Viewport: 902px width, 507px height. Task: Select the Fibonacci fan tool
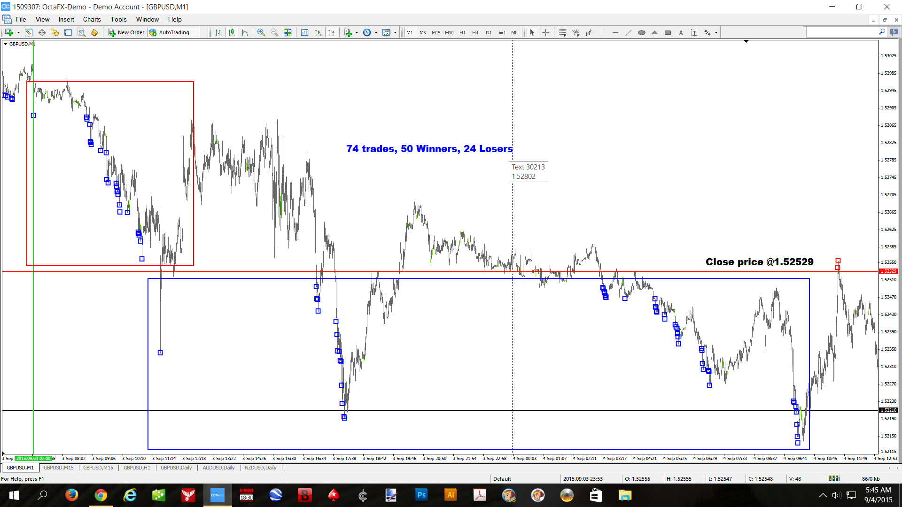tap(575, 32)
